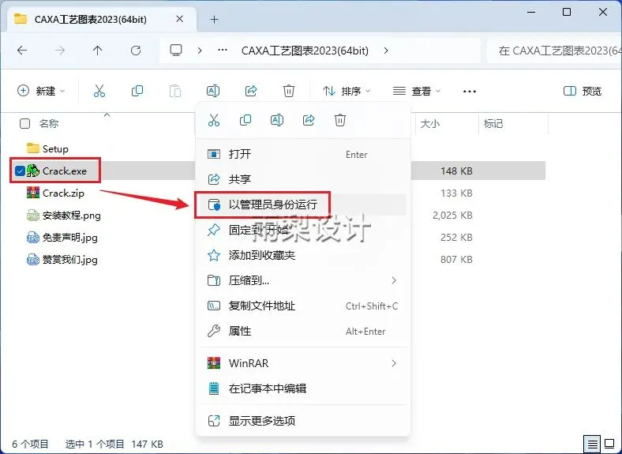Switch to details view icon in status bar
Viewport: 622px width, 454px height.
592,444
